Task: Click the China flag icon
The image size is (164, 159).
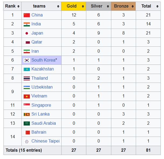Action: point(27,15)
